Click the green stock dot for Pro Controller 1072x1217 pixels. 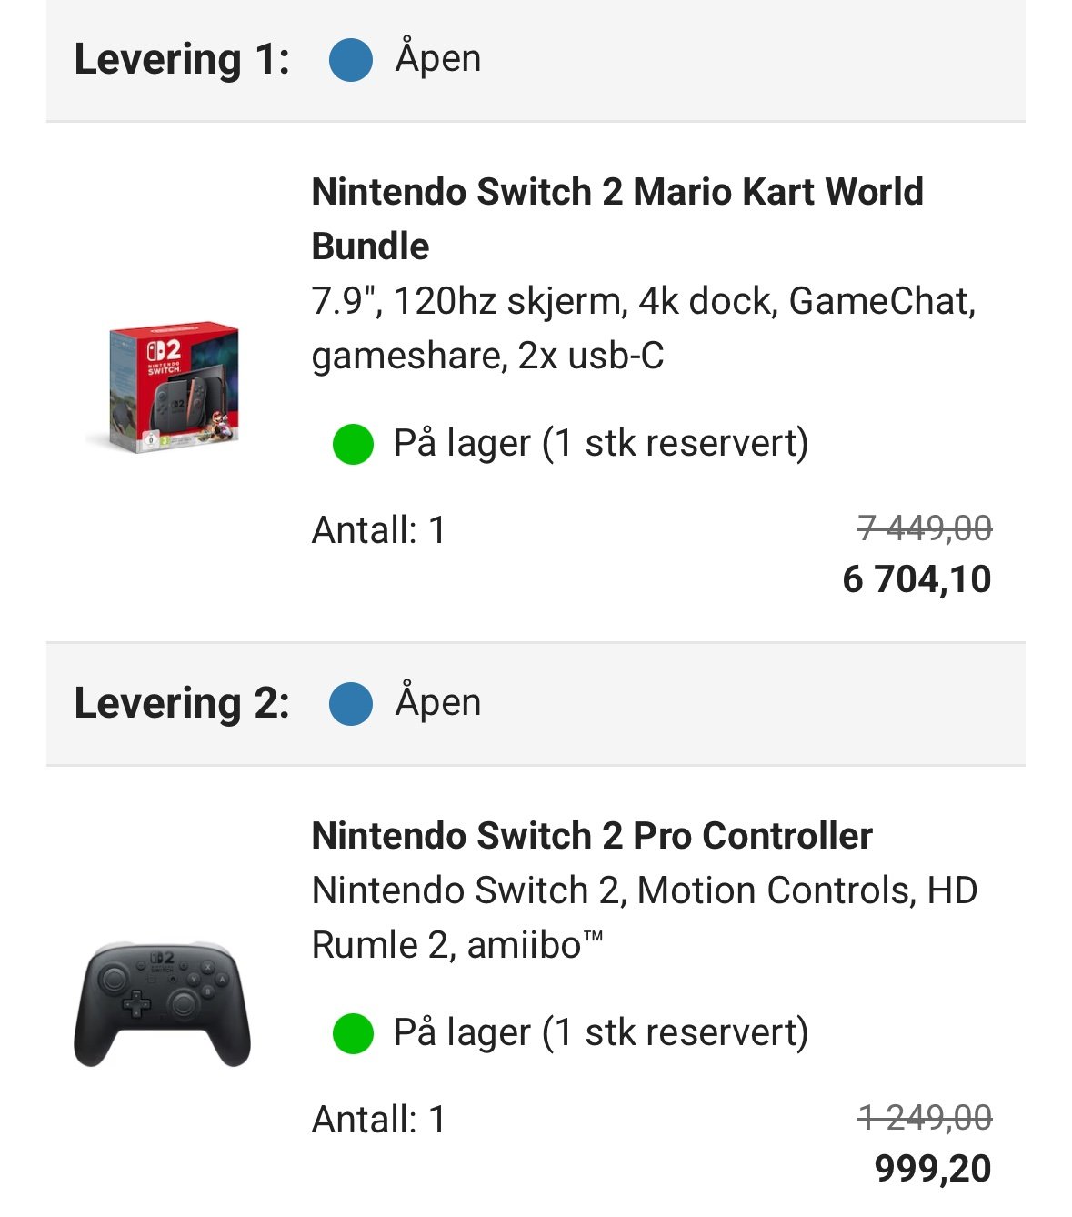354,1034
